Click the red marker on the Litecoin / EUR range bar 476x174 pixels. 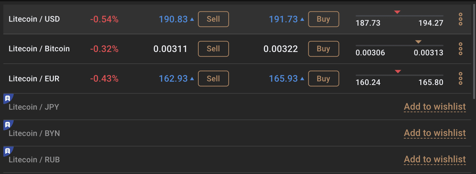tap(397, 71)
